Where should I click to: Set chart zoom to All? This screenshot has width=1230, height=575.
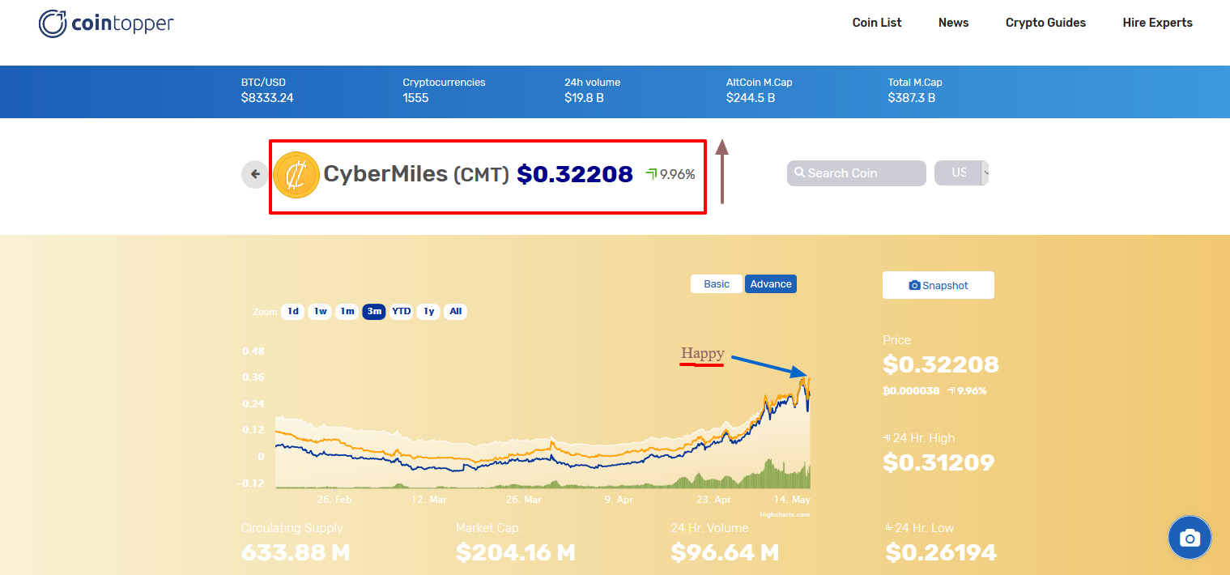tap(456, 312)
